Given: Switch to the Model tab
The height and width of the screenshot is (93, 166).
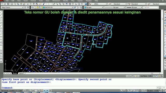Looking at the screenshot, I should coord(15,73).
